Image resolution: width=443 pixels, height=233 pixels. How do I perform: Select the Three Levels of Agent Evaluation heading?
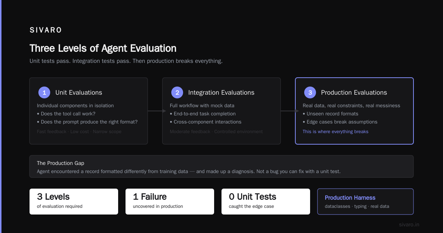tap(103, 48)
